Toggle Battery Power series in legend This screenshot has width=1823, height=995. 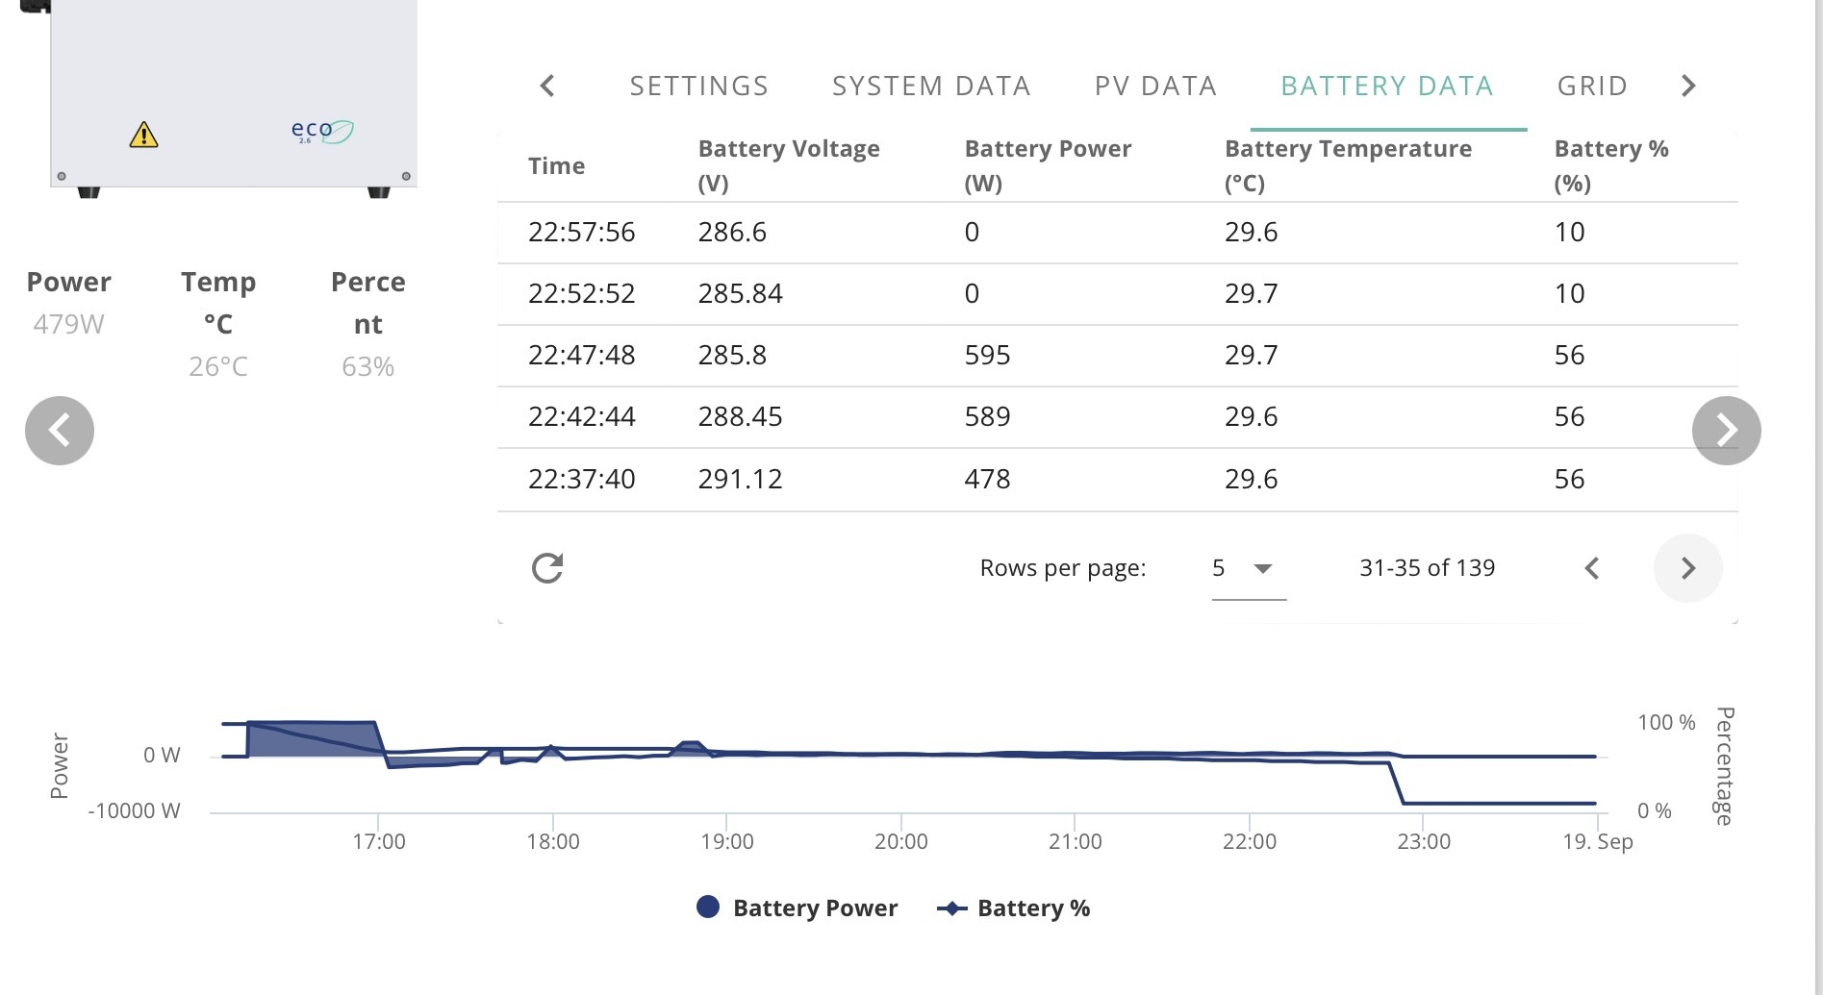(x=797, y=908)
